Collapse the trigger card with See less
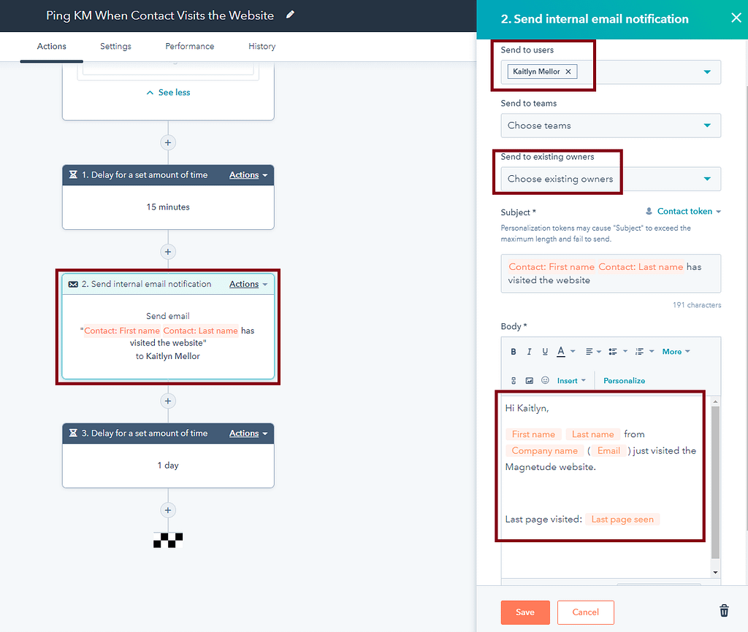This screenshot has width=748, height=632. pos(168,93)
